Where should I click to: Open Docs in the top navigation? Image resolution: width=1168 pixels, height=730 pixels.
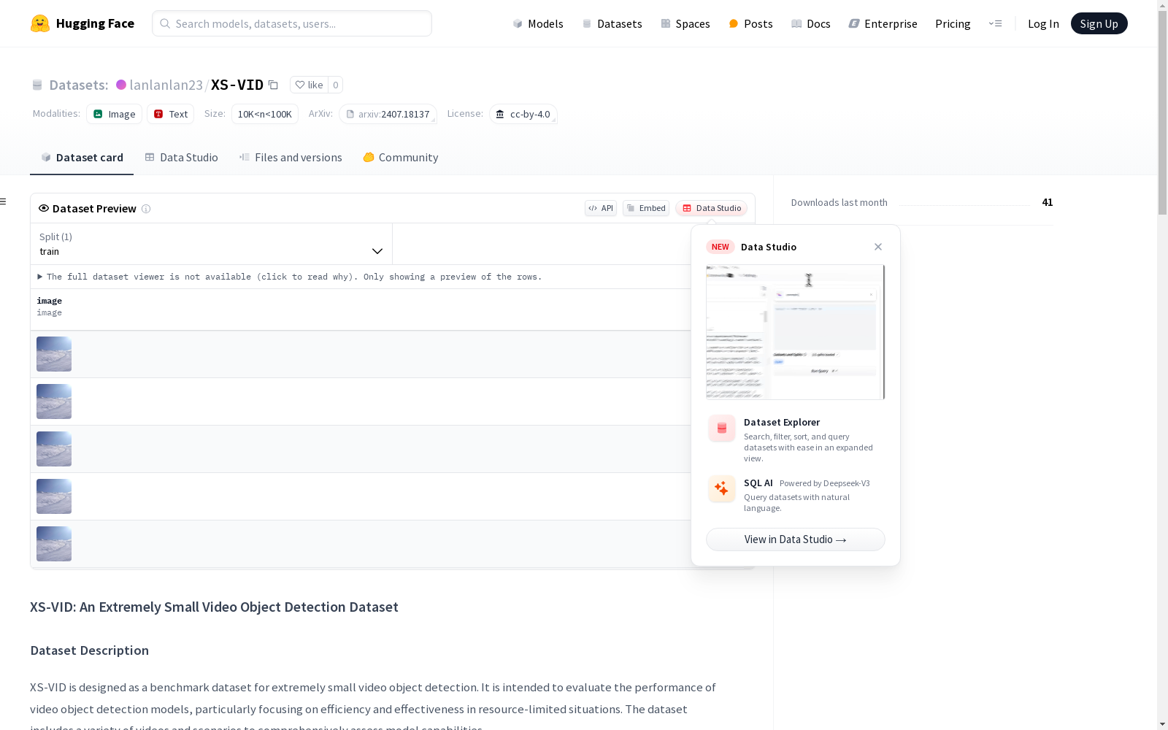pyautogui.click(x=811, y=23)
